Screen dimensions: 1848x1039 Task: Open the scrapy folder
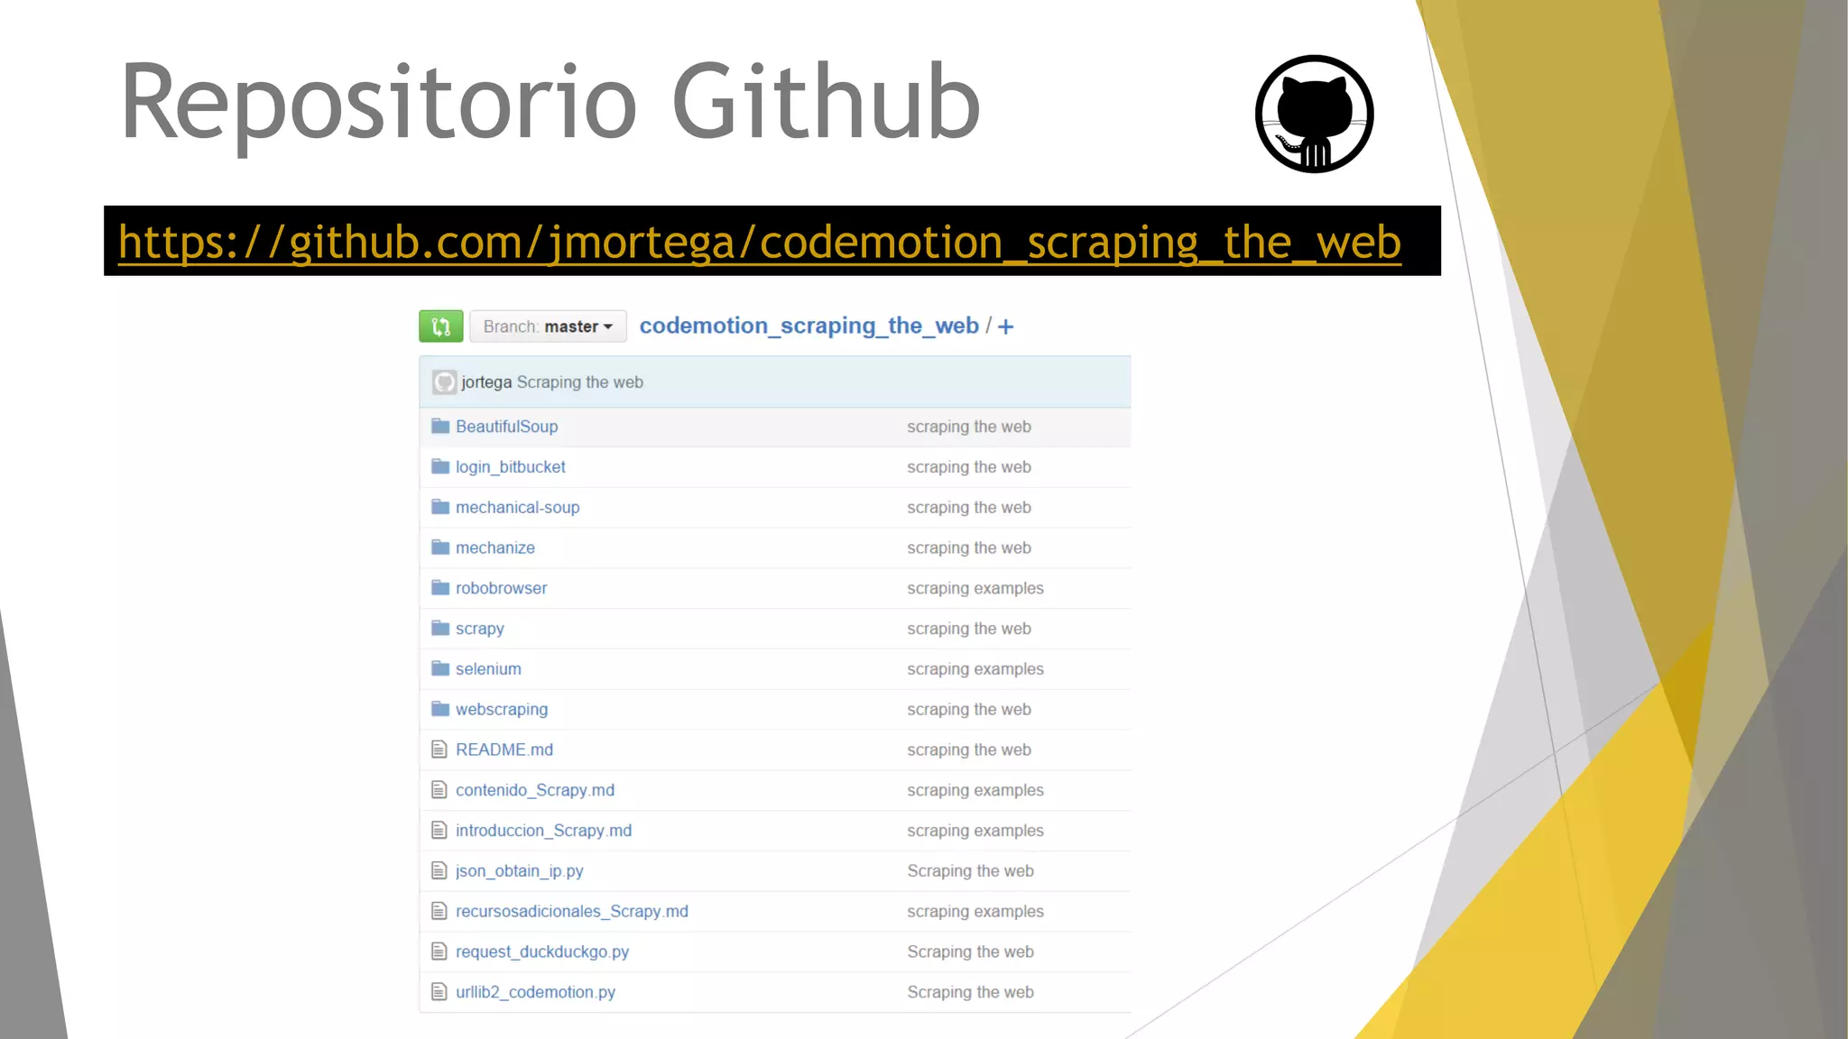(479, 629)
